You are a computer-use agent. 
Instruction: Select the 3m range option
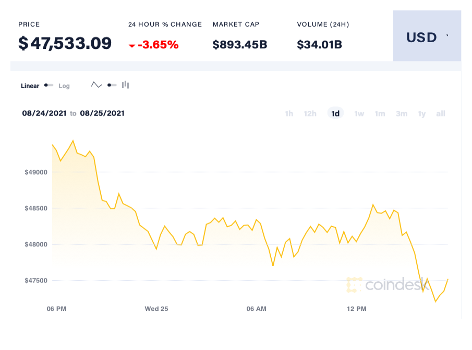coord(401,113)
